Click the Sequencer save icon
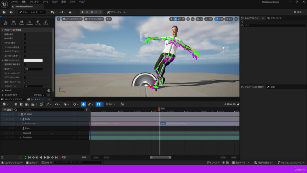Screen dimensions: 307x173 coord(16,104)
